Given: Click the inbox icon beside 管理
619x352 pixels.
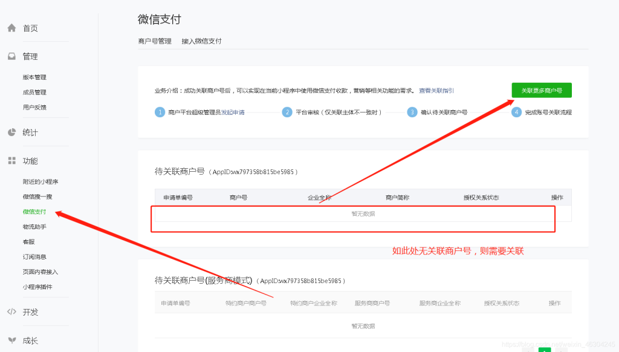Looking at the screenshot, I should pos(11,56).
